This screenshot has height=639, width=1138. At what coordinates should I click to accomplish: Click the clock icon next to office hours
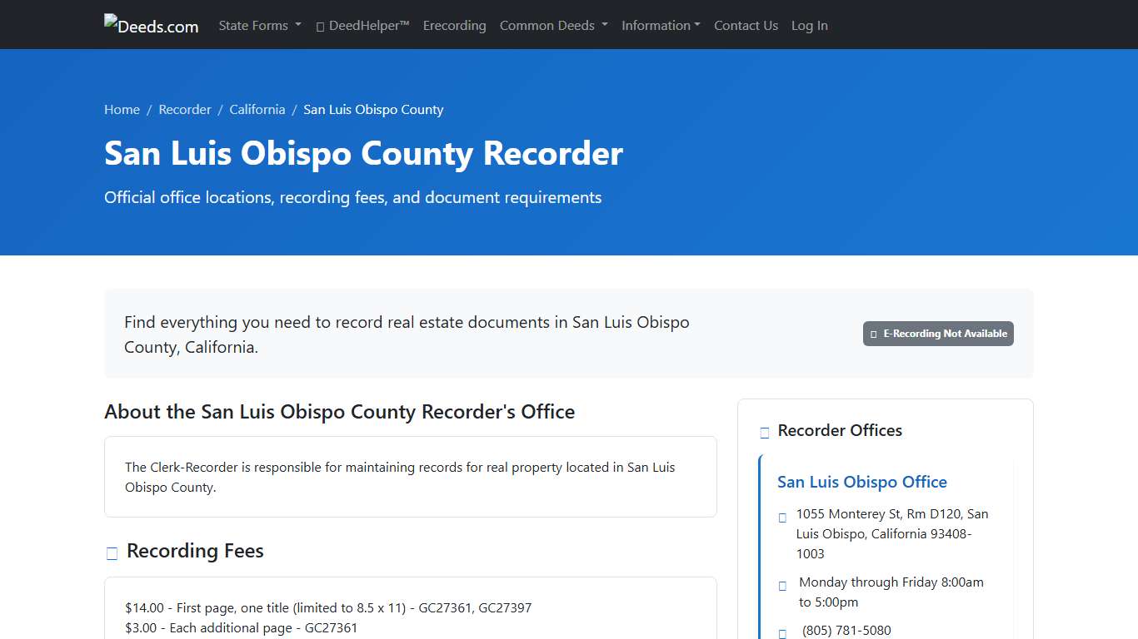pyautogui.click(x=781, y=585)
